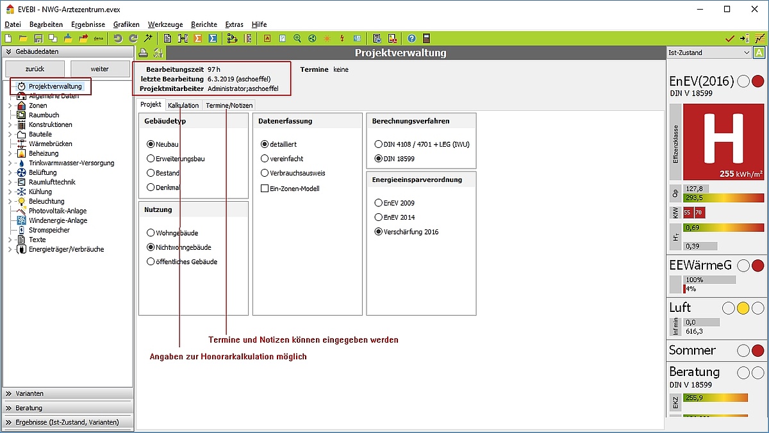Click the import folder with blue arrow icon
The width and height of the screenshot is (769, 433).
tap(68, 38)
